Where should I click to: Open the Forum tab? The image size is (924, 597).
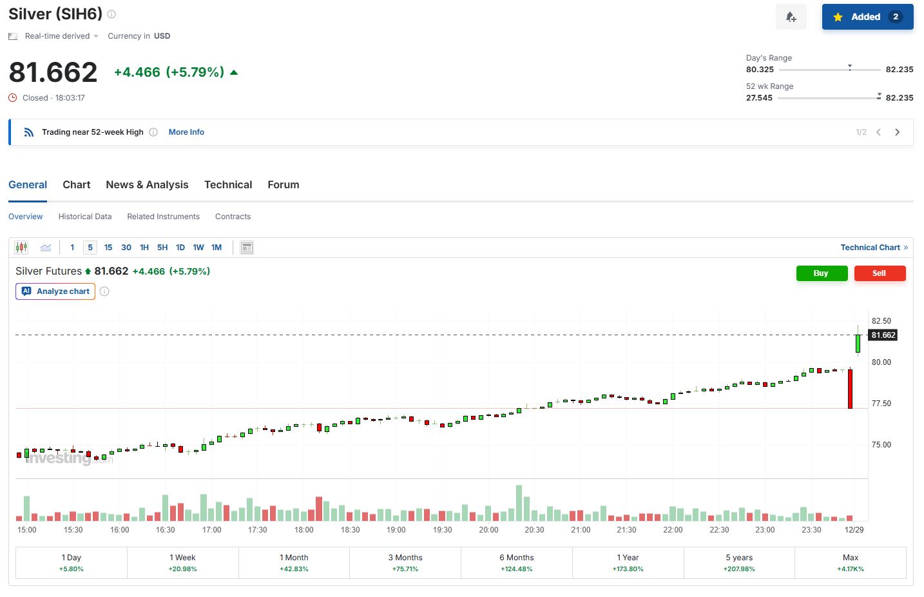point(284,185)
